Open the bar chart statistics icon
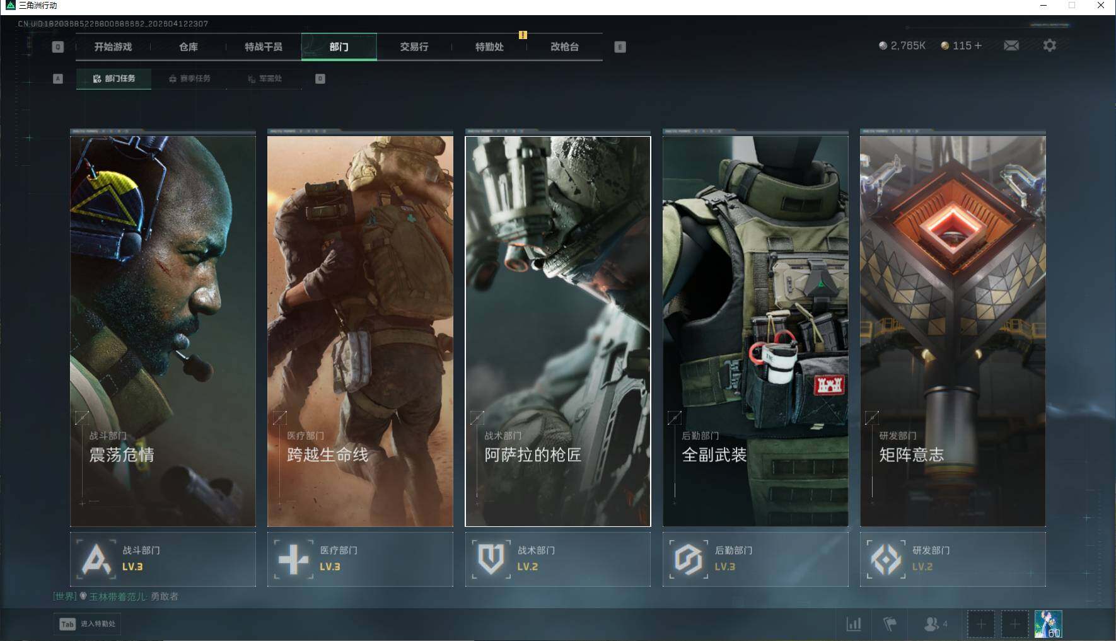This screenshot has width=1116, height=641. click(x=854, y=624)
